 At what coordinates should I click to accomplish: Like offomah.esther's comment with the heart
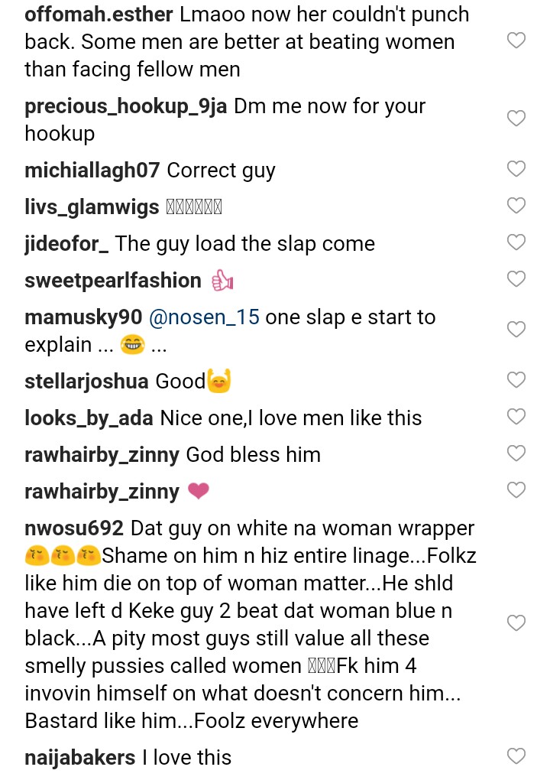516,41
